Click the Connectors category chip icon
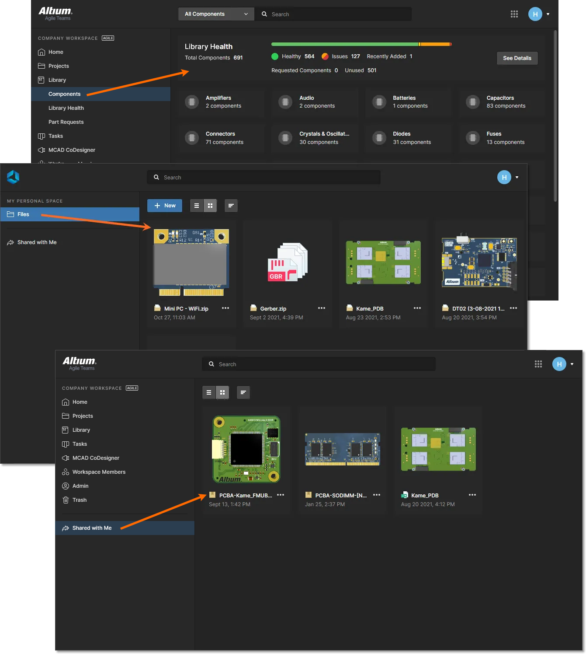Screen dimensions: 586x654 pyautogui.click(x=191, y=138)
